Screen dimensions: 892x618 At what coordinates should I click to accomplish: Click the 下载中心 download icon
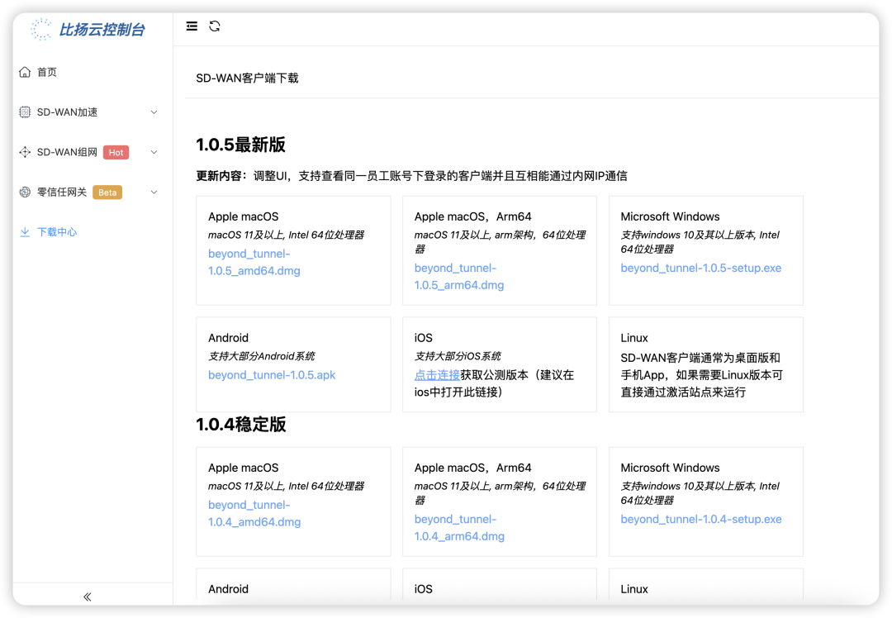[x=25, y=231]
